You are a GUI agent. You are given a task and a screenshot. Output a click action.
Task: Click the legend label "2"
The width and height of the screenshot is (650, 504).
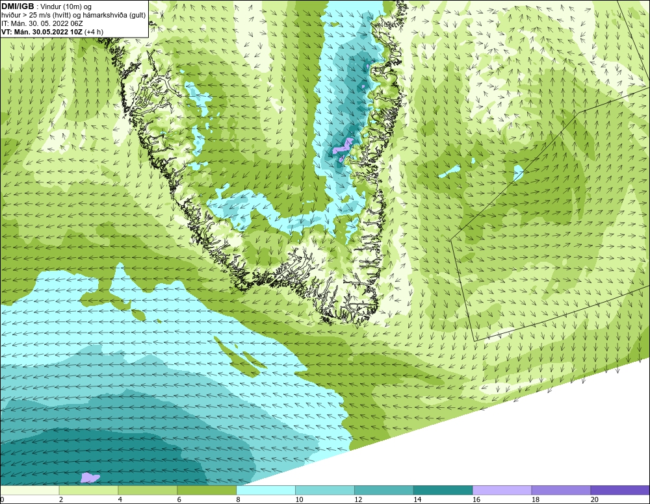pyautogui.click(x=61, y=499)
